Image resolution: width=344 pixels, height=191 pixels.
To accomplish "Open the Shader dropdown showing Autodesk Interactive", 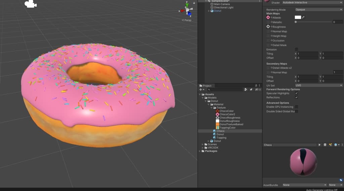I will point(312,2).
